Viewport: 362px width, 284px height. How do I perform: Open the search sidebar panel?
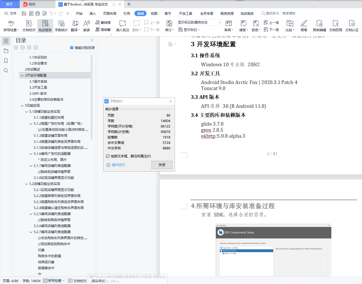pyautogui.click(x=6, y=71)
